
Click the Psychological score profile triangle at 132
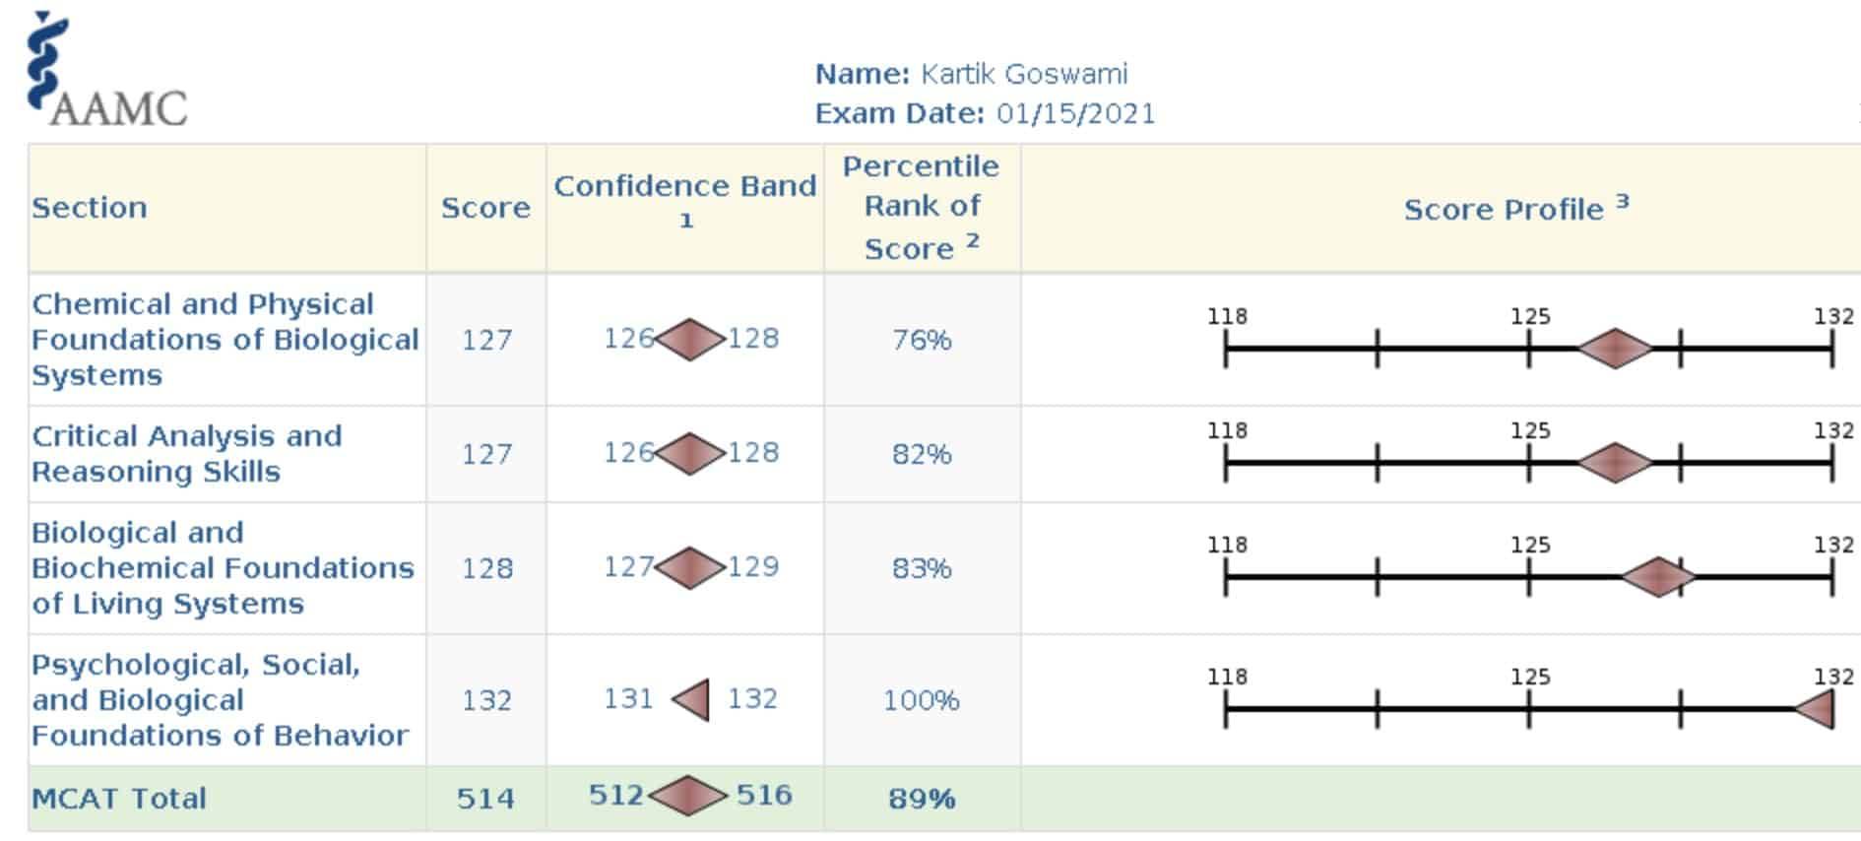coord(1814,709)
